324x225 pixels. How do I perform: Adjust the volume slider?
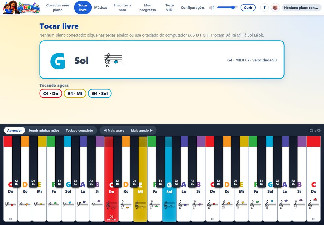click(227, 8)
